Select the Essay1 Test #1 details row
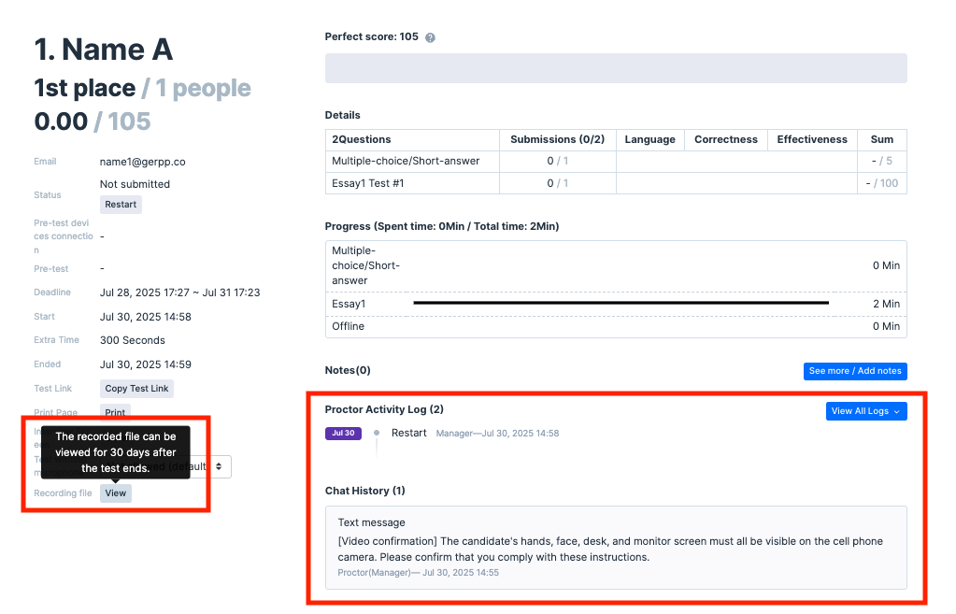 pyautogui.click(x=368, y=183)
